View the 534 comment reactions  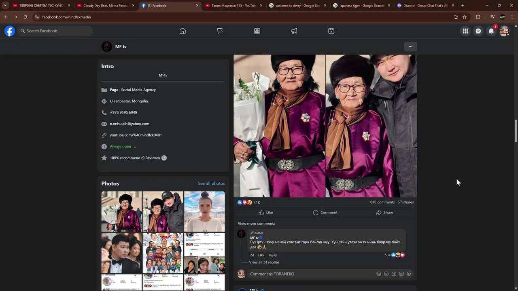tap(395, 255)
